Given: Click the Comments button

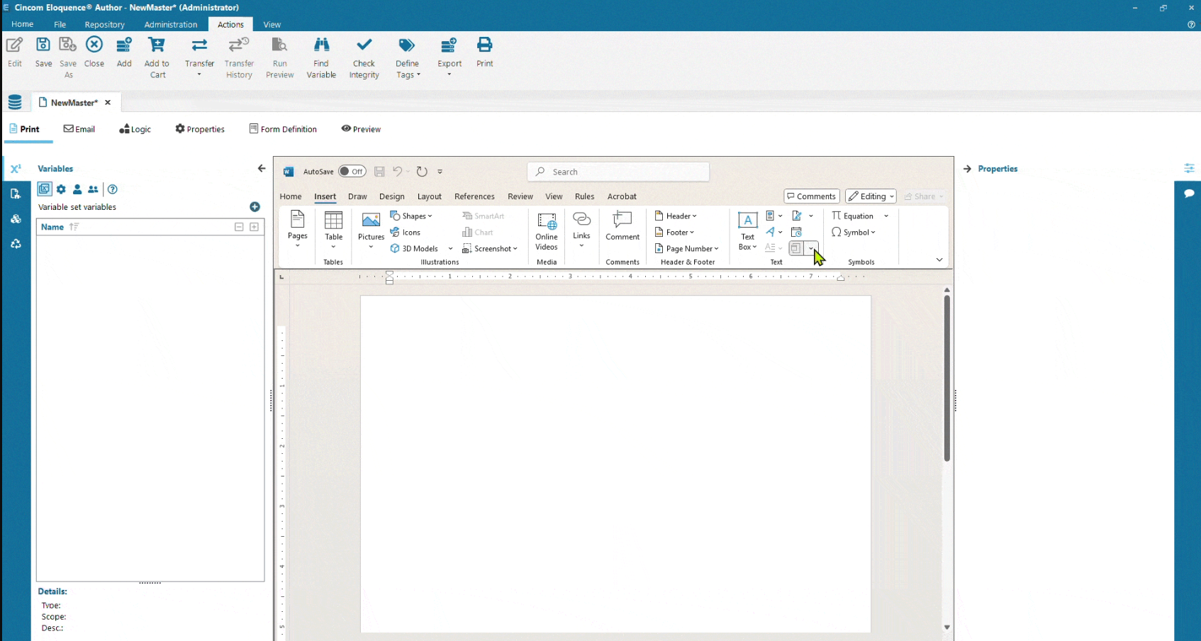Looking at the screenshot, I should coord(811,196).
